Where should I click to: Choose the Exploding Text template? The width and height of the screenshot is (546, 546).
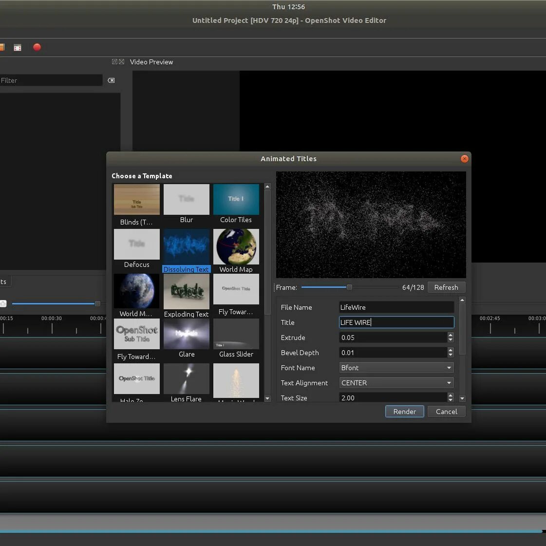[x=186, y=291]
